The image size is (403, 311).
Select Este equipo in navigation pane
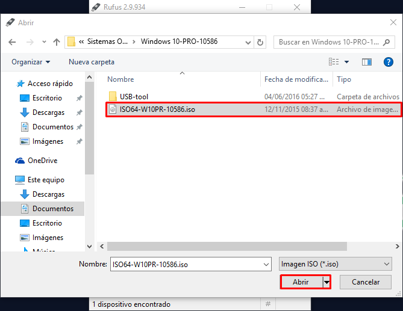(x=46, y=180)
